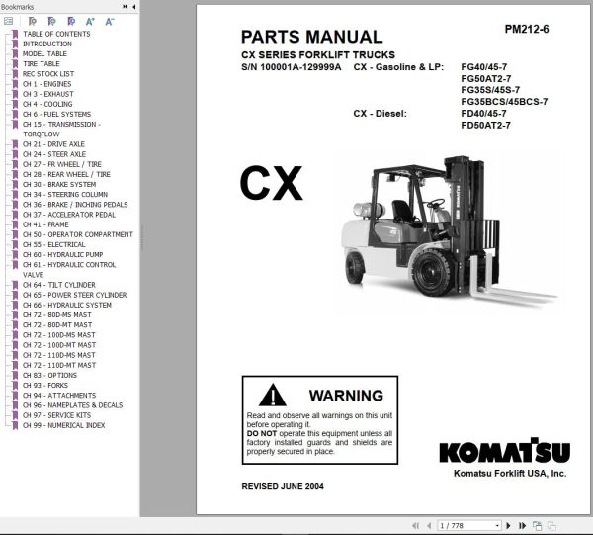The width and height of the screenshot is (593, 535).
Task: Open CH 72 - 80D-MT MAST bookmark
Action: (57, 324)
